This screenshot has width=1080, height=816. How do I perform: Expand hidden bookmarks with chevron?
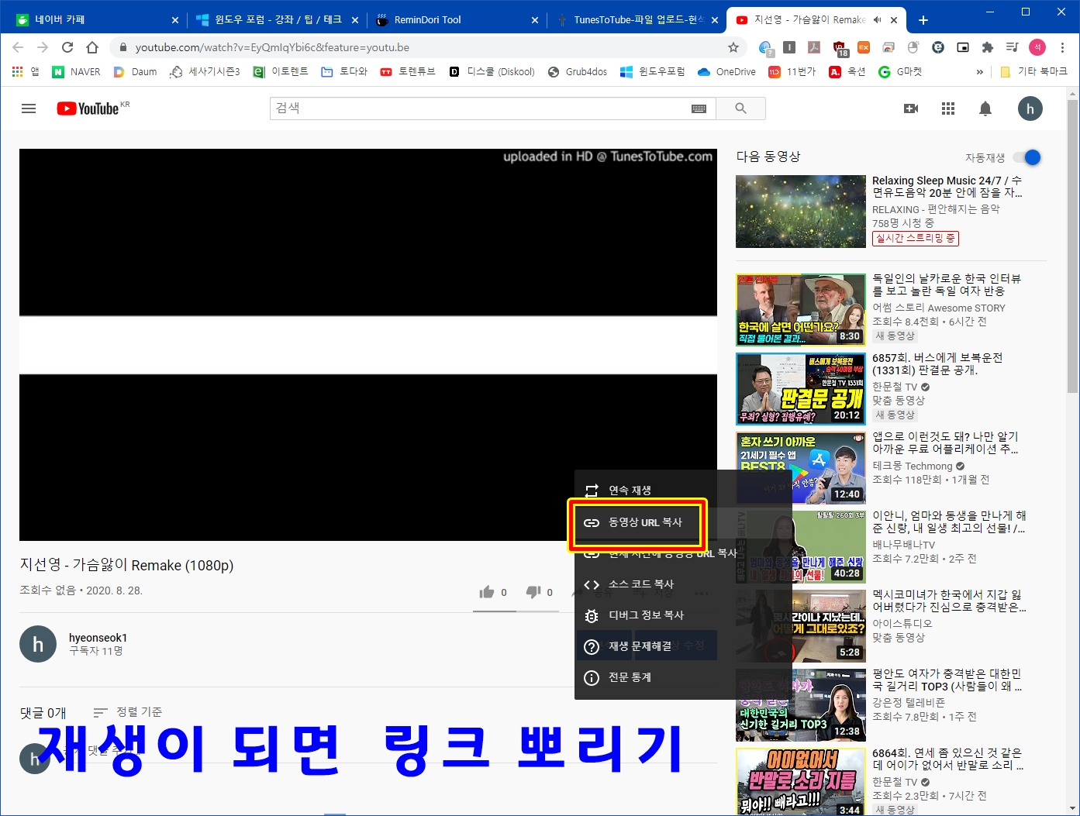(979, 71)
